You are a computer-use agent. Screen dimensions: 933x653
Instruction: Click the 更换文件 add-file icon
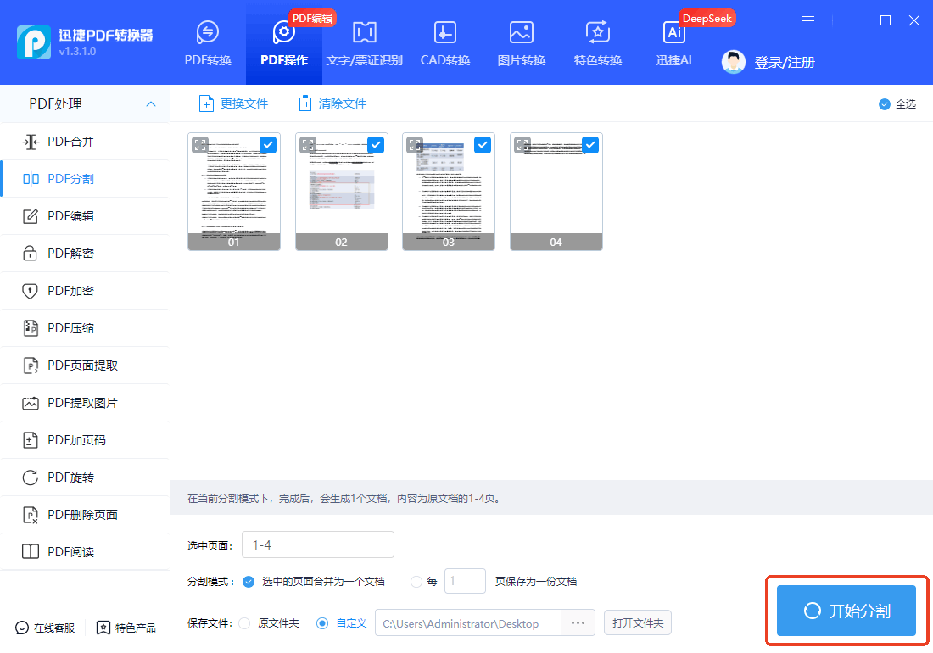click(x=206, y=103)
